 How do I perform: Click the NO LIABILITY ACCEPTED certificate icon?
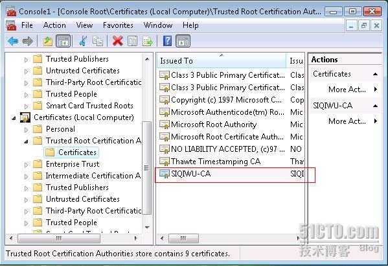point(164,149)
